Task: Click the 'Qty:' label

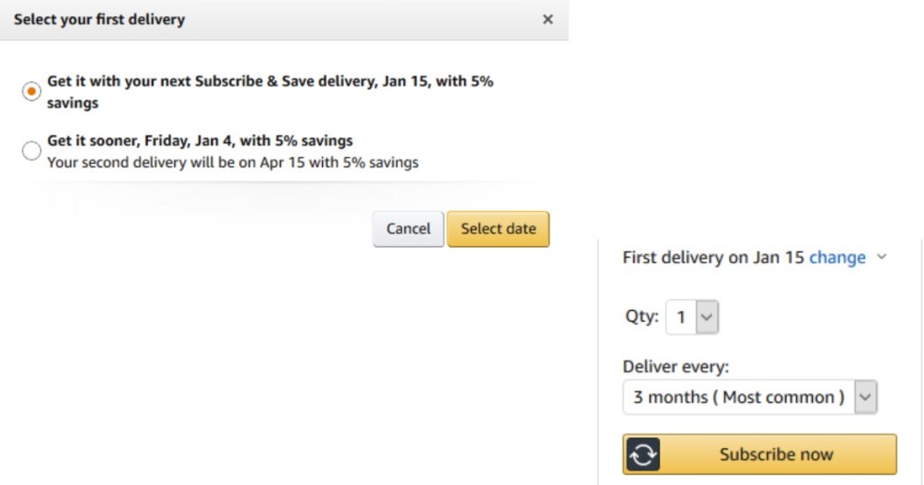Action: pyautogui.click(x=642, y=317)
